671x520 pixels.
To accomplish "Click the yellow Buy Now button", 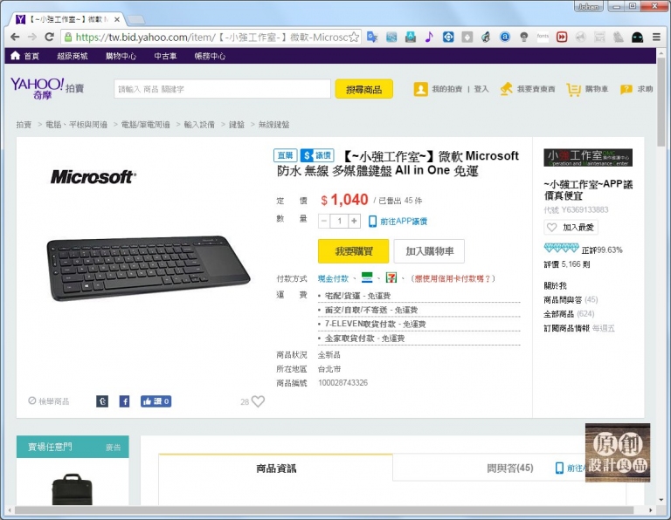I will (353, 250).
